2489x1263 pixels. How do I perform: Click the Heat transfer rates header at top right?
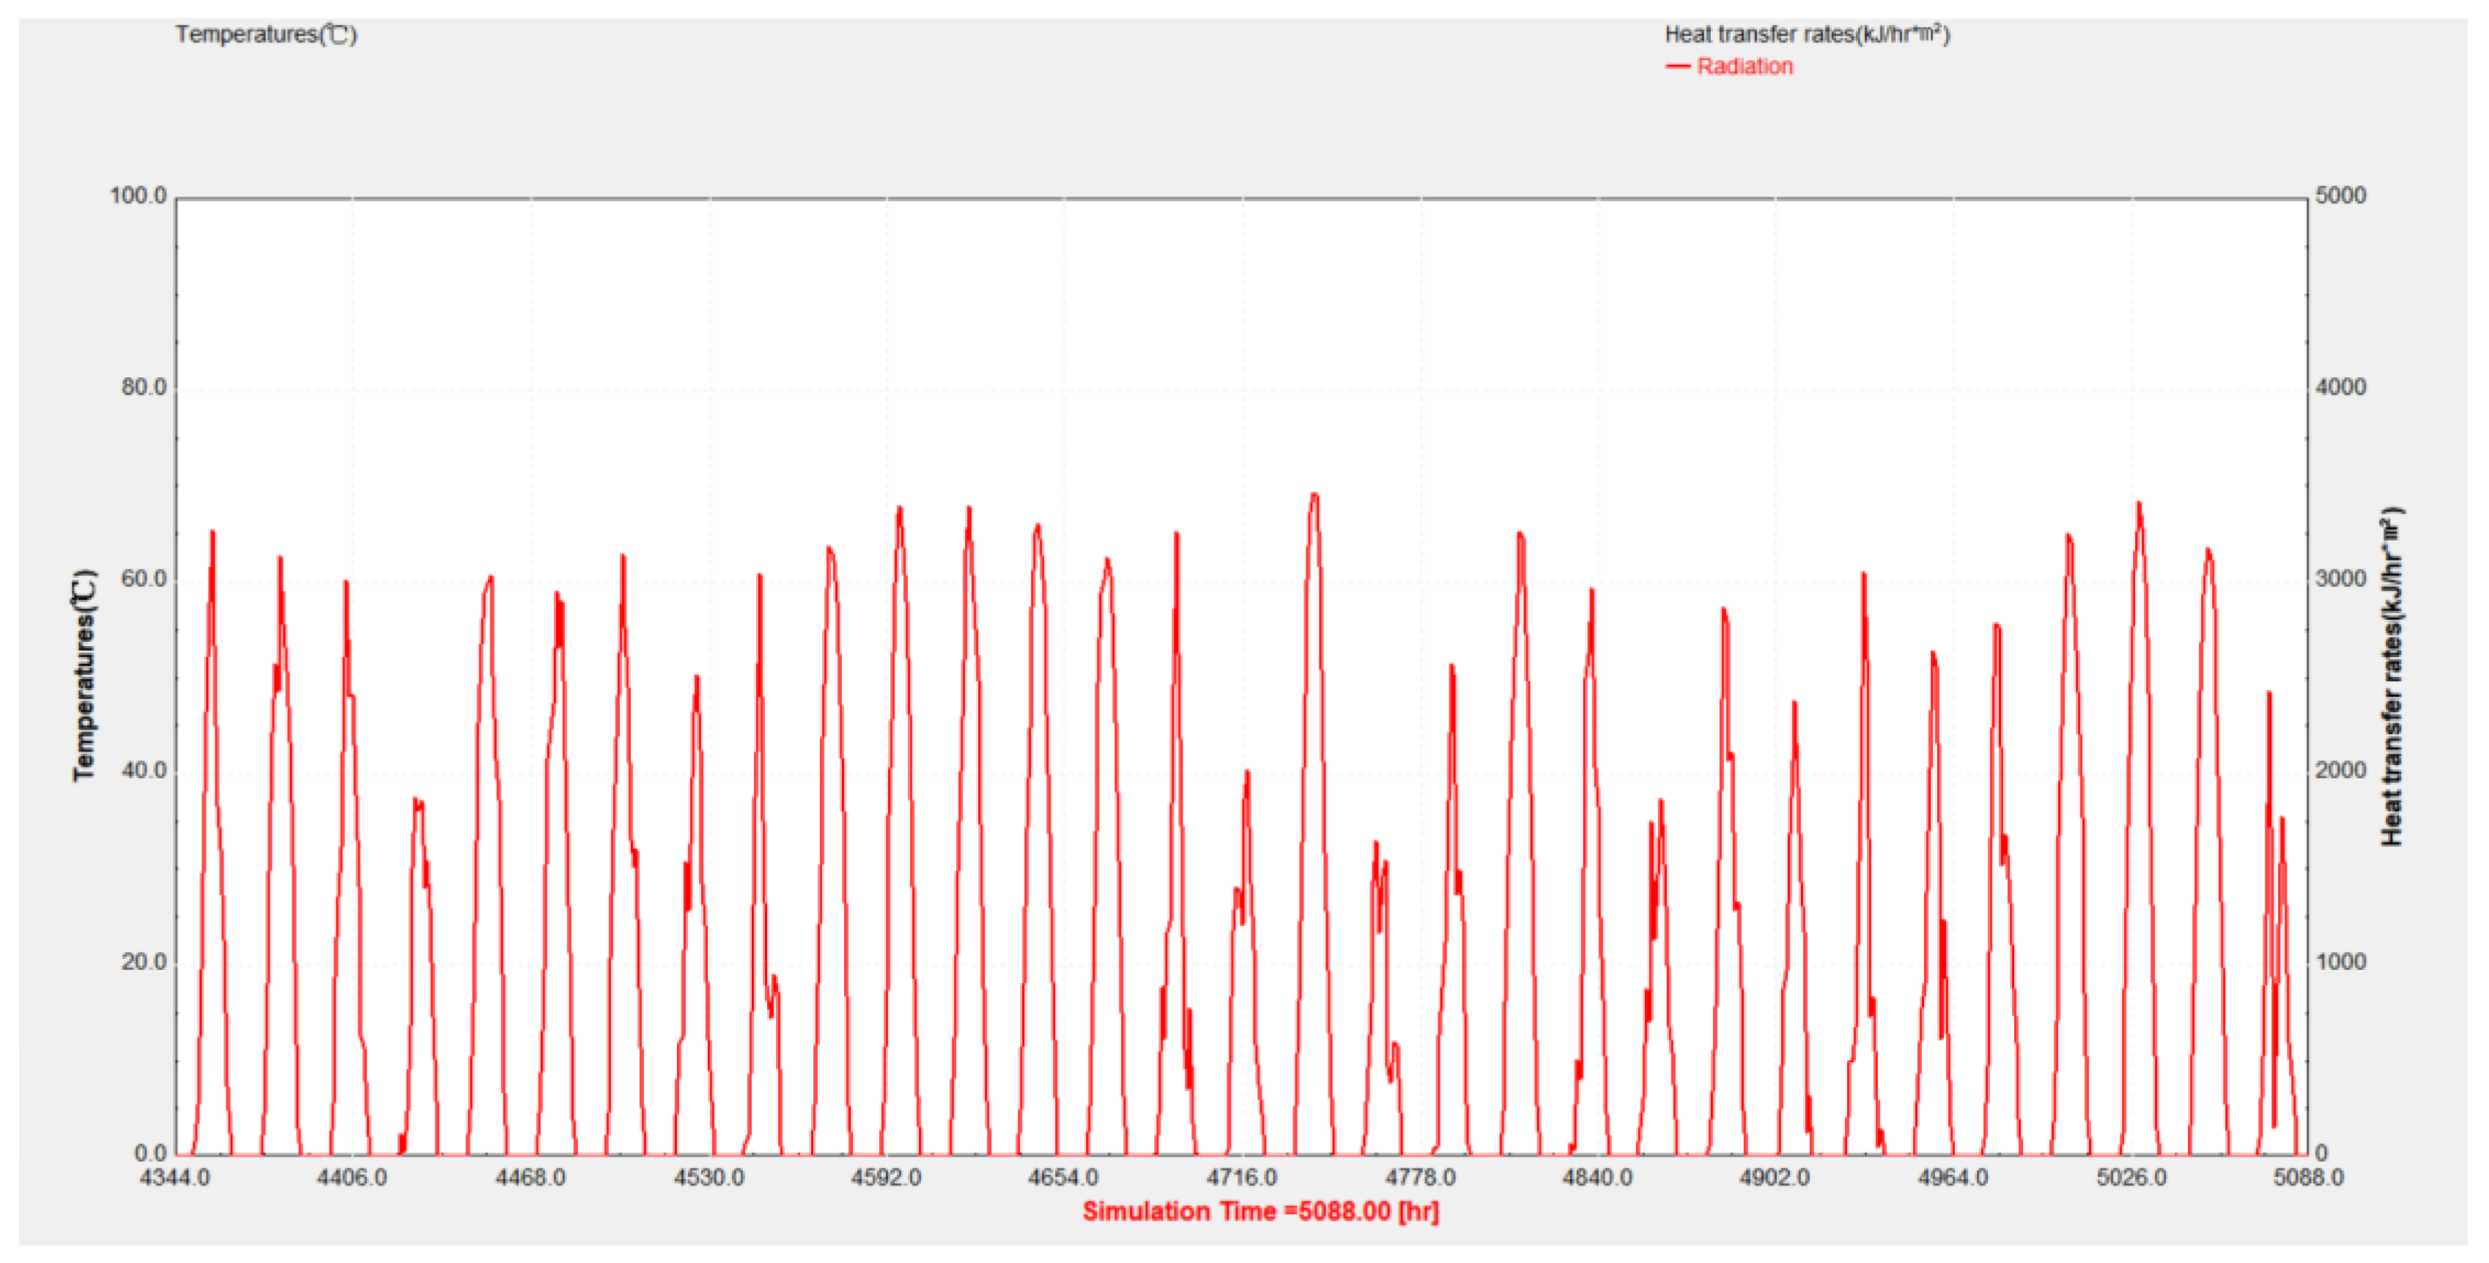[x=1807, y=34]
